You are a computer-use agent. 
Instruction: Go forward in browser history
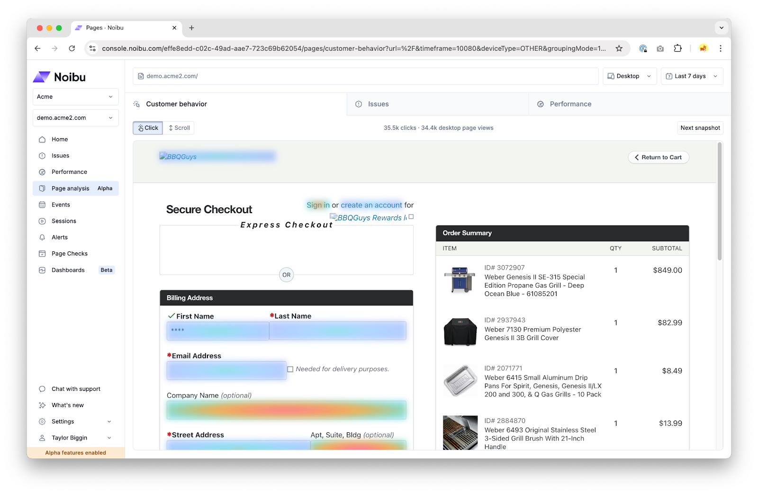pos(55,48)
